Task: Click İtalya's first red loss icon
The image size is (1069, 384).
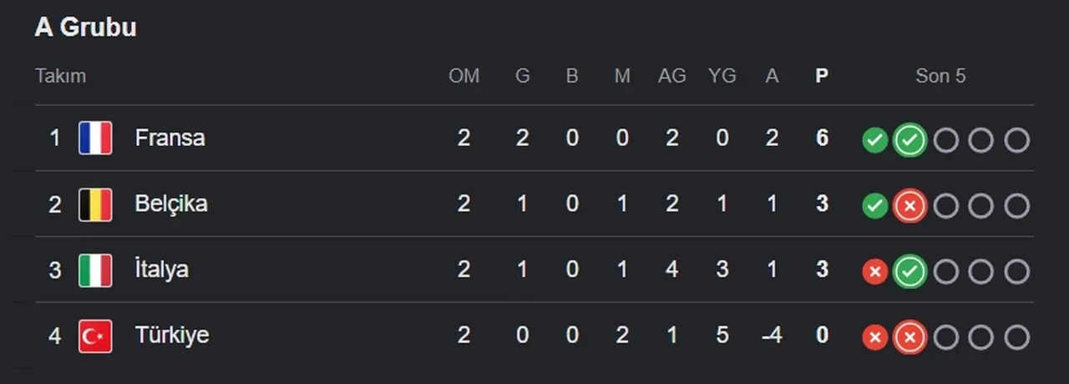Action: tap(874, 271)
